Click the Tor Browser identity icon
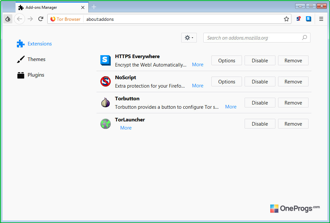Screen dimensions: 330x223 53,19
